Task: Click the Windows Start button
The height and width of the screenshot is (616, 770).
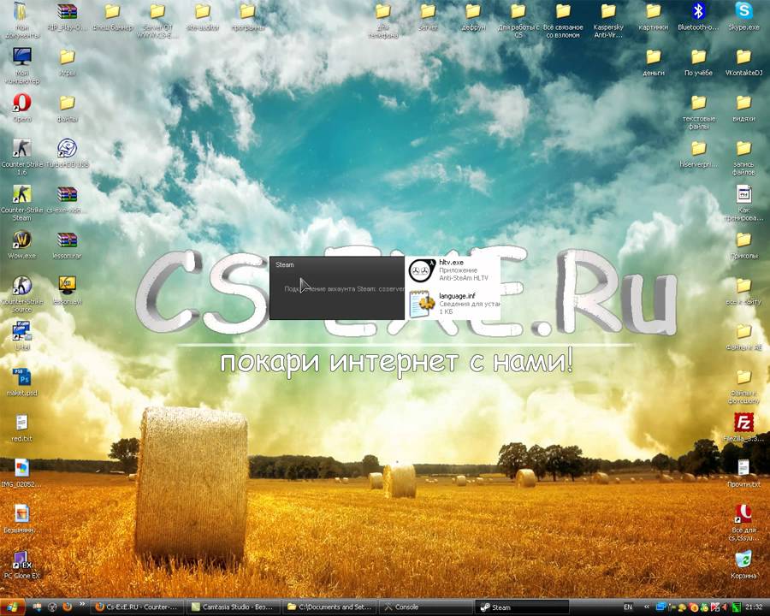Action: click(12, 607)
